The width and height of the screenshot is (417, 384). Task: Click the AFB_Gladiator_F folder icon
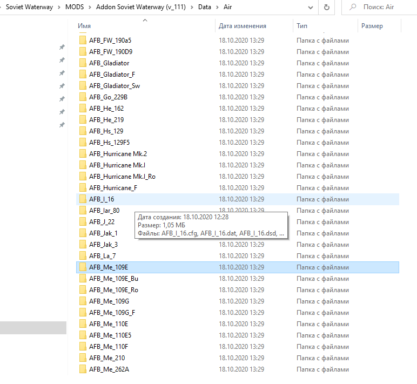[83, 74]
